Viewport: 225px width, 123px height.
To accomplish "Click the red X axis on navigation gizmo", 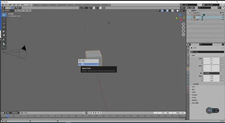I will tap(181, 20).
